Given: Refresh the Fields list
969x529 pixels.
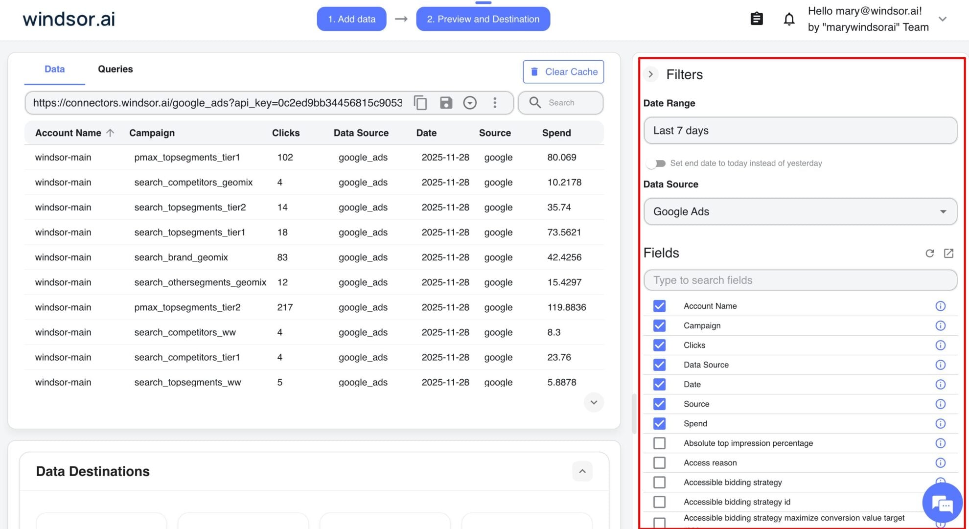Looking at the screenshot, I should click(x=930, y=253).
